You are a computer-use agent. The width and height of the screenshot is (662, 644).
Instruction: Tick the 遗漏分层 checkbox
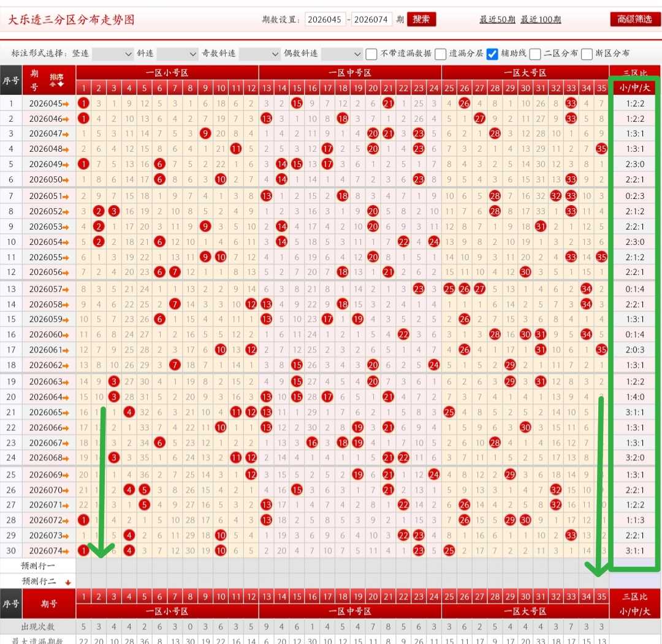point(440,54)
